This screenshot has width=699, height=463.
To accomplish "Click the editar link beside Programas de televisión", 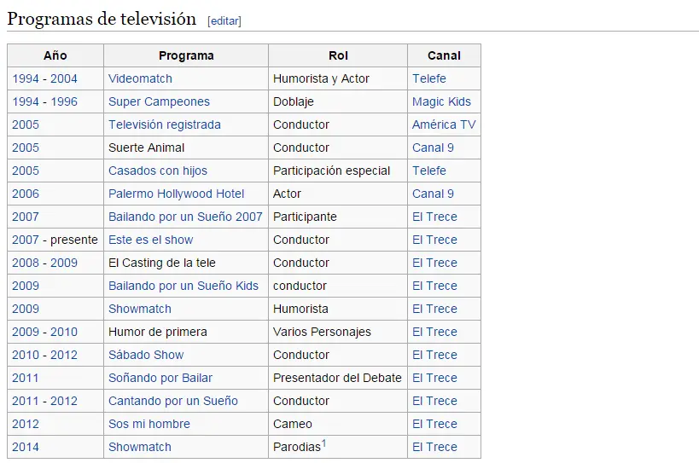I will pyautogui.click(x=224, y=21).
